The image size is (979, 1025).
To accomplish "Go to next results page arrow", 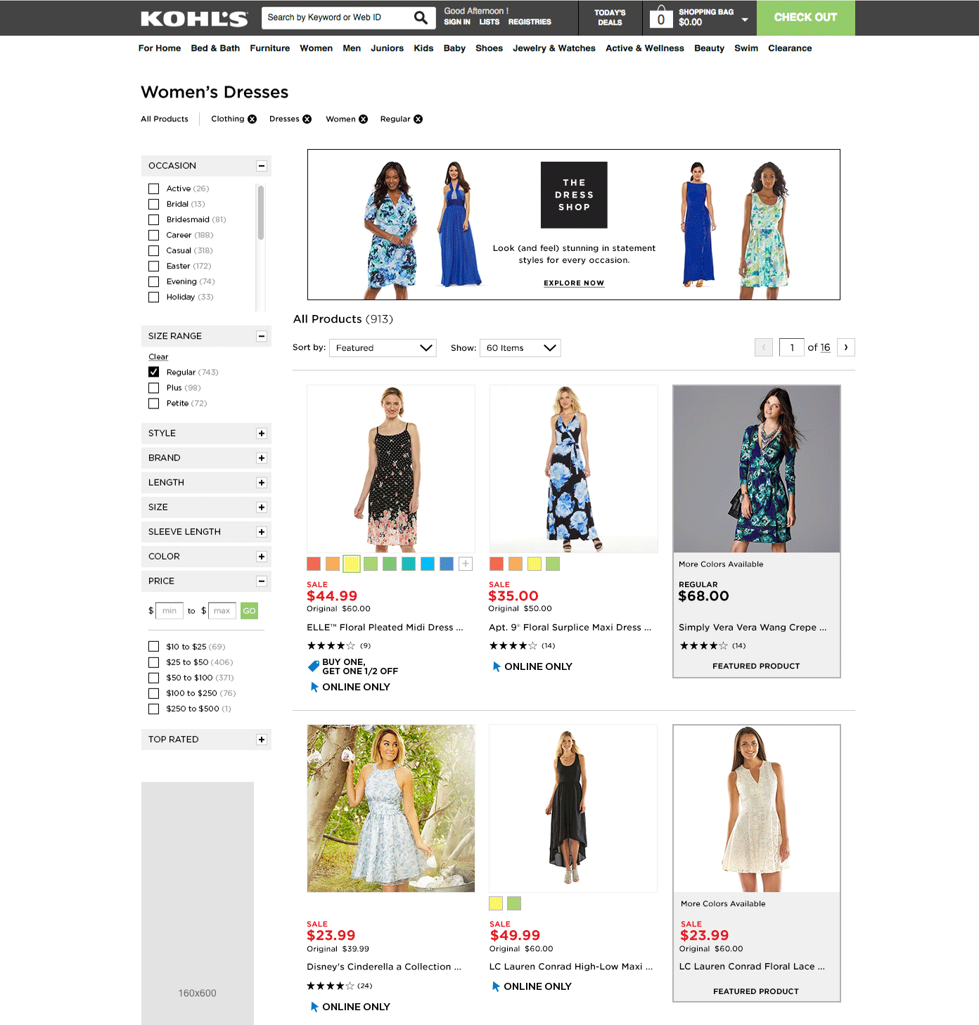I will (x=846, y=347).
